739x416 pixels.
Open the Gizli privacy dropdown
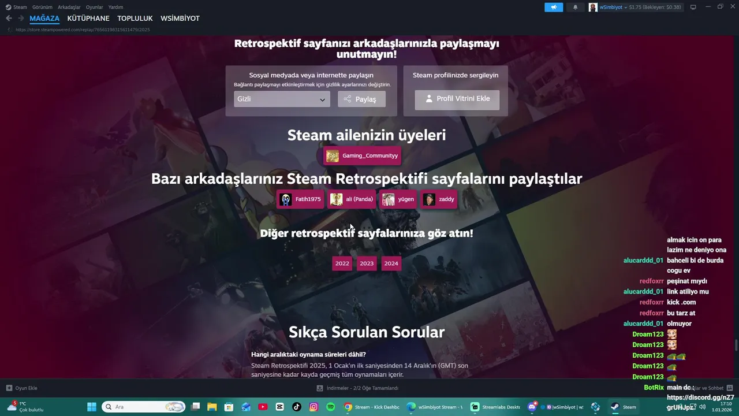pos(282,99)
